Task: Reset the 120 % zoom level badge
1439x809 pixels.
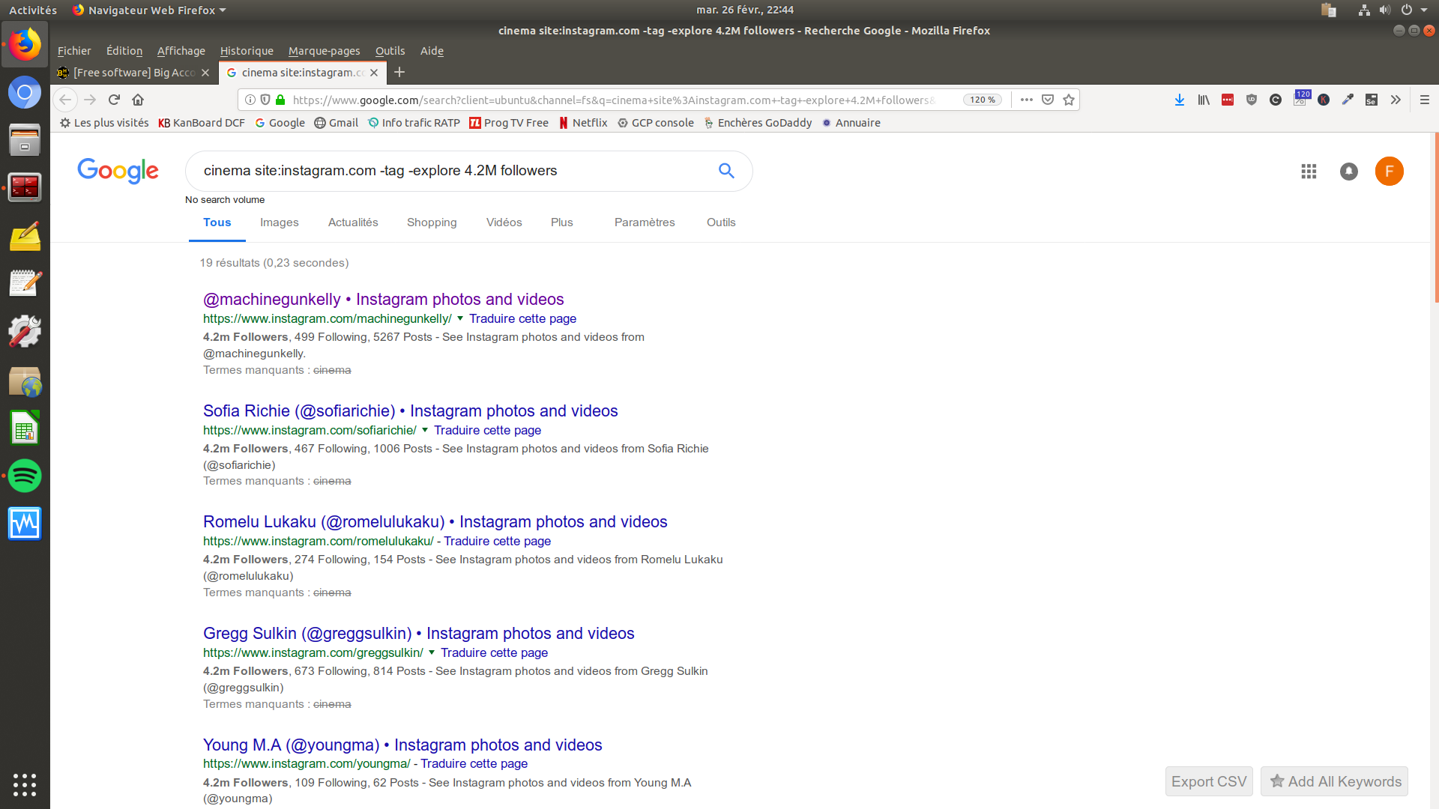Action: (983, 100)
